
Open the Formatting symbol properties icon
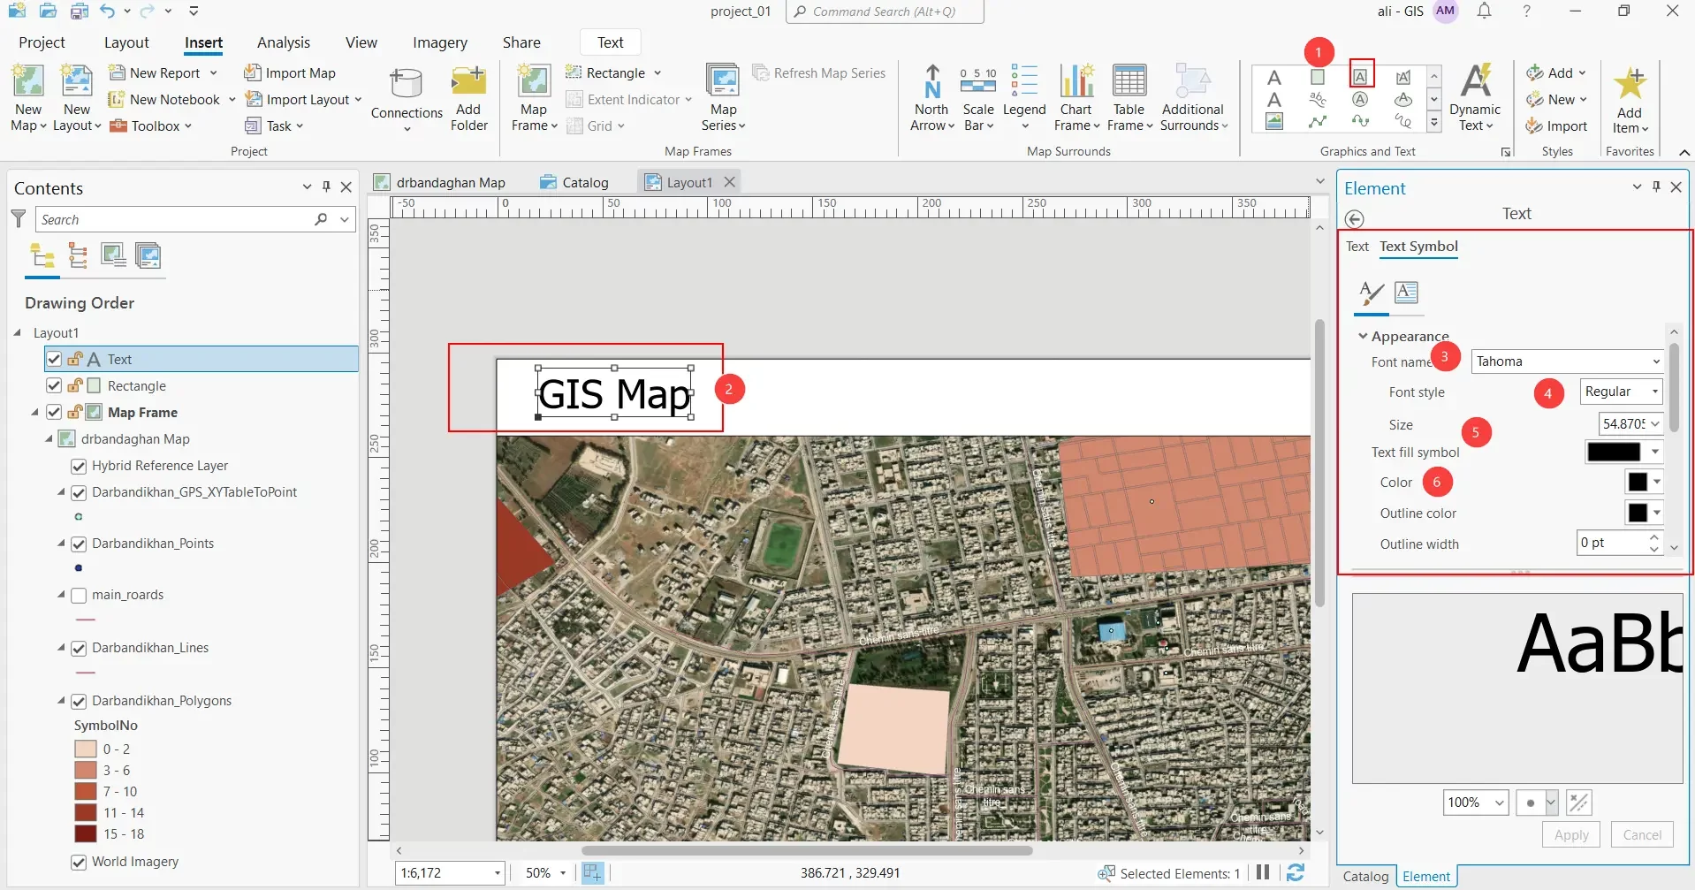point(1406,292)
